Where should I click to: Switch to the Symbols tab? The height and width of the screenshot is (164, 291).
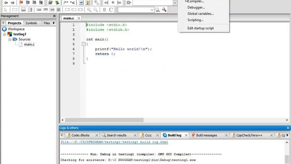pos(31,23)
